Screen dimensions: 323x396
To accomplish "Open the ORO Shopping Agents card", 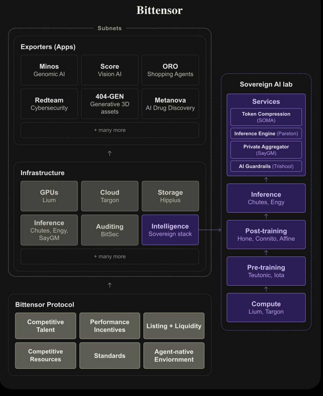I will tap(170, 70).
